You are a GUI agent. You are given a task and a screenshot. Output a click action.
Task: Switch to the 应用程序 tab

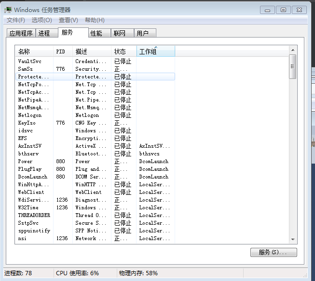21,33
